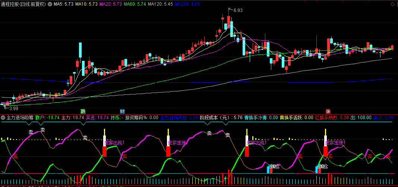Open dropdown icon beside 通程控股 chart title
The width and height of the screenshot is (398, 187).
click(x=50, y=4)
